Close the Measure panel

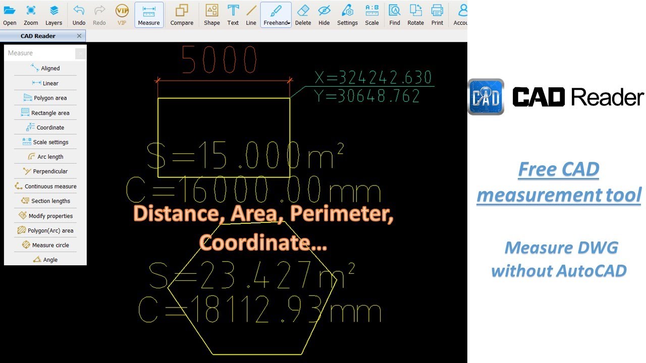click(81, 53)
